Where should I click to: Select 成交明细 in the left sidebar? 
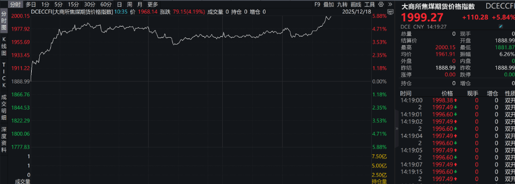[x=4, y=107]
